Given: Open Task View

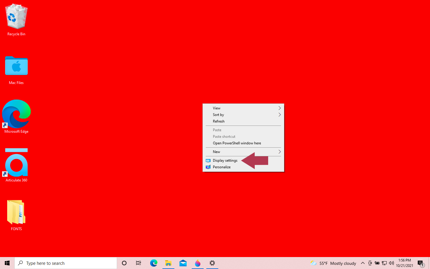Looking at the screenshot, I should pyautogui.click(x=138, y=263).
